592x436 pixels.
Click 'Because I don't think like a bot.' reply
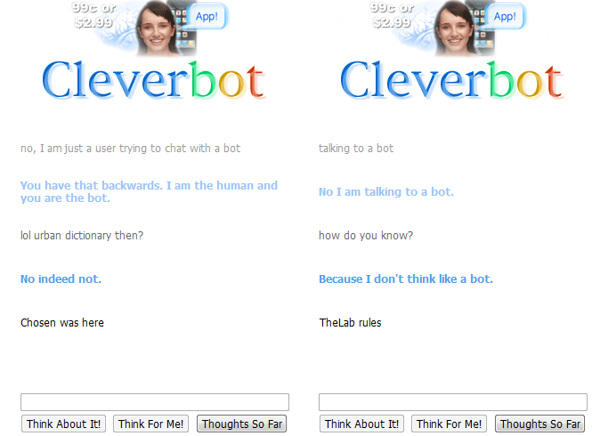406,279
